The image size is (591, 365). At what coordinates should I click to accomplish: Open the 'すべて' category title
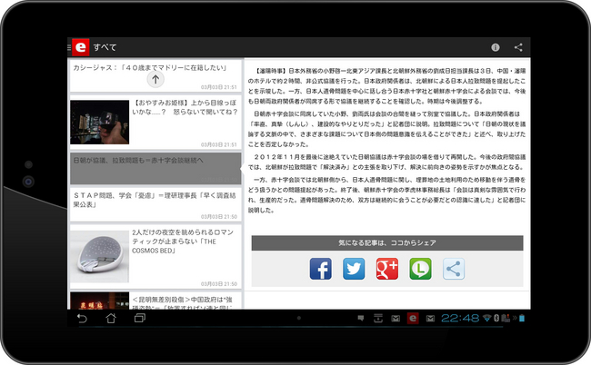105,47
